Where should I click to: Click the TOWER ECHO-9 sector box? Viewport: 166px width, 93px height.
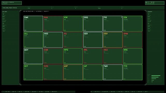[x=12, y=3]
